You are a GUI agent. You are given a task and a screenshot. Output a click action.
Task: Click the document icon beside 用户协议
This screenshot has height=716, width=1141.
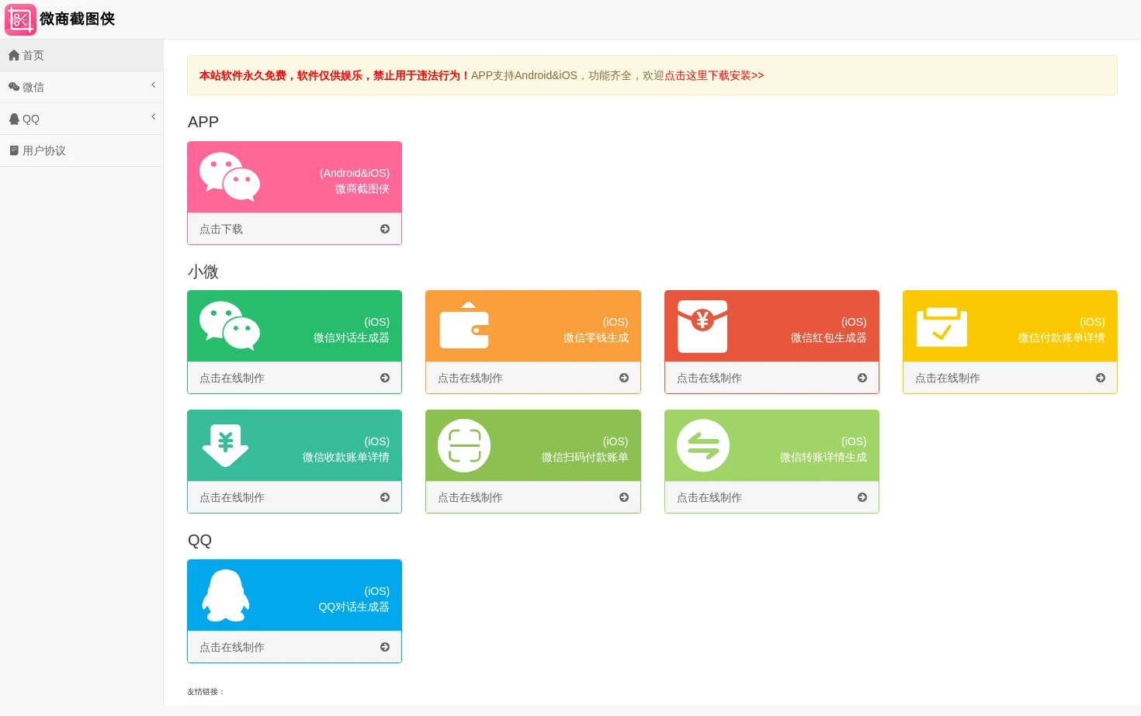click(x=14, y=150)
